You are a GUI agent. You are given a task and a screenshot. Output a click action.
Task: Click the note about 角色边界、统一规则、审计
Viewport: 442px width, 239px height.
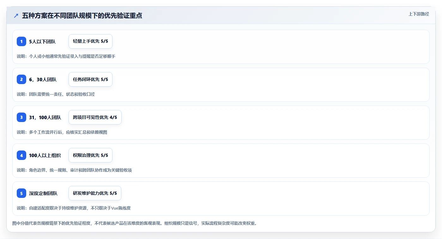pyautogui.click(x=74, y=170)
